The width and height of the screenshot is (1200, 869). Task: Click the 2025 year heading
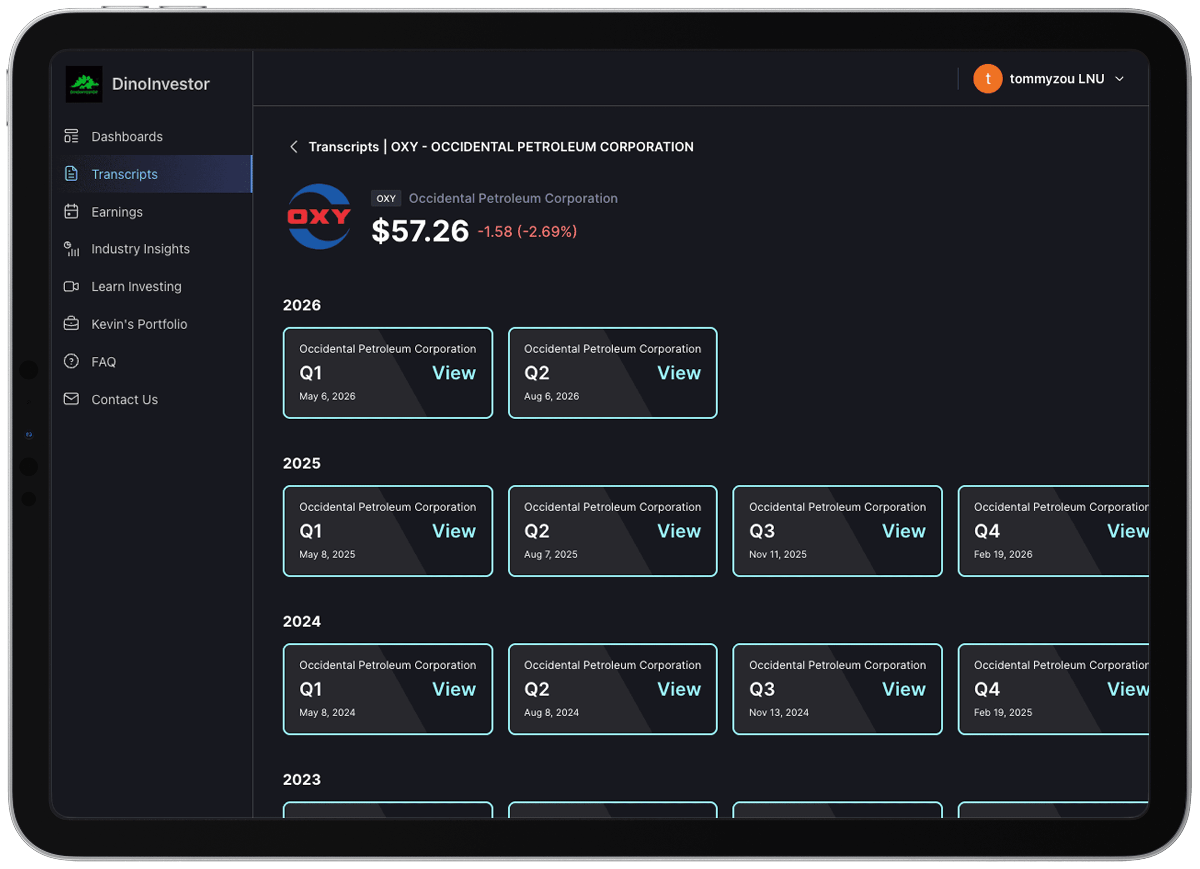pos(302,464)
